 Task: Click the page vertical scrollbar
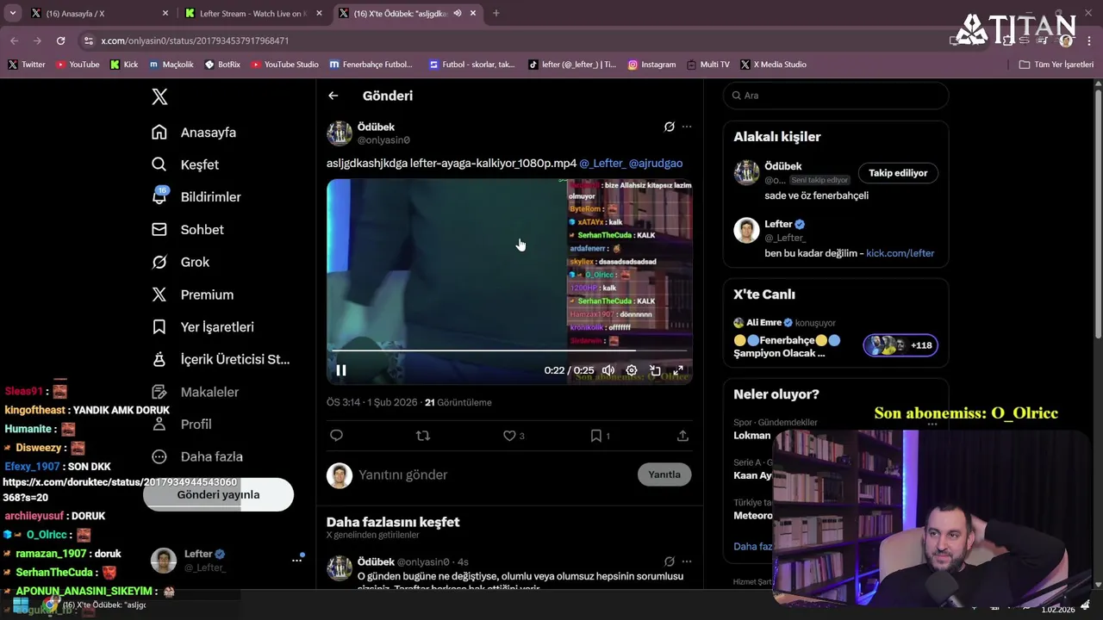click(1098, 215)
